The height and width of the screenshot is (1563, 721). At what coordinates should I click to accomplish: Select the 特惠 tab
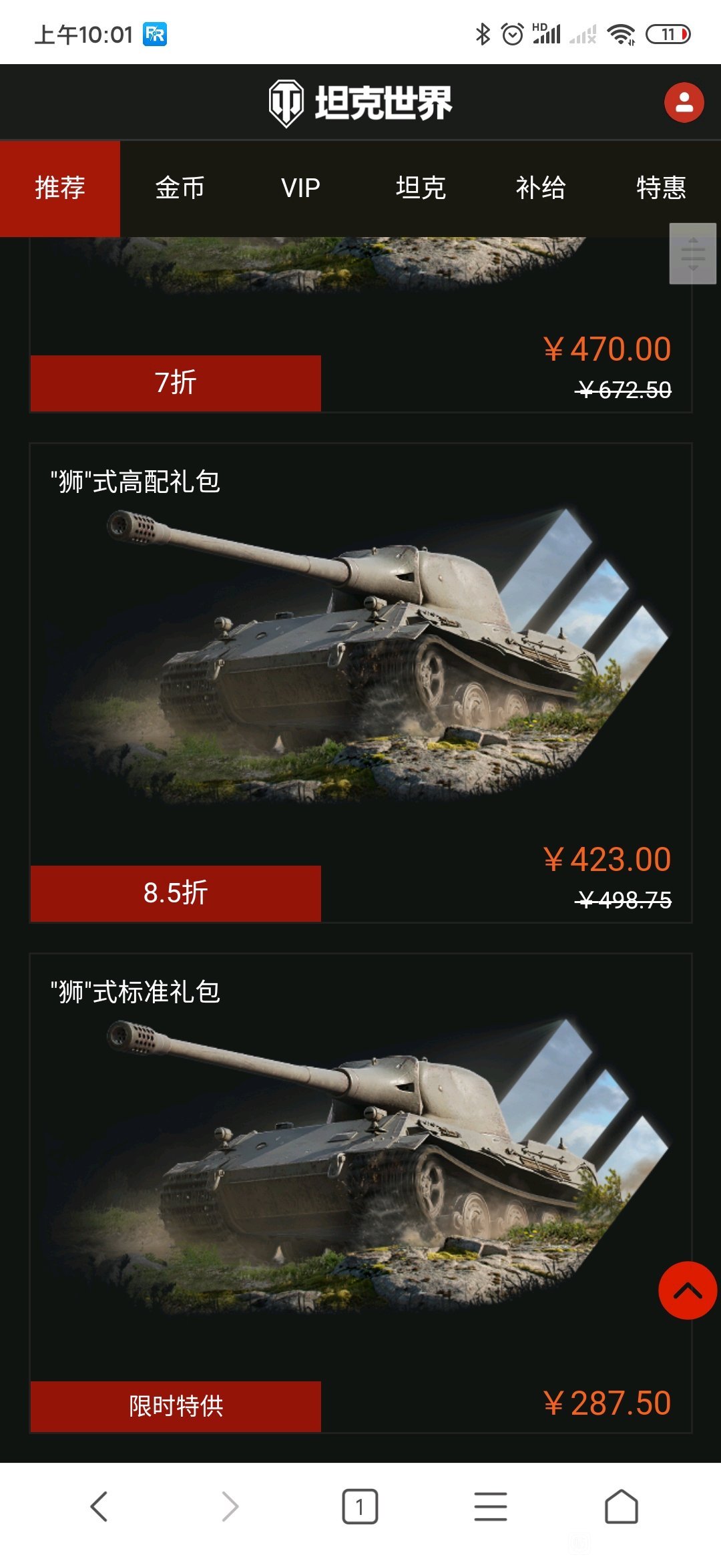click(661, 188)
